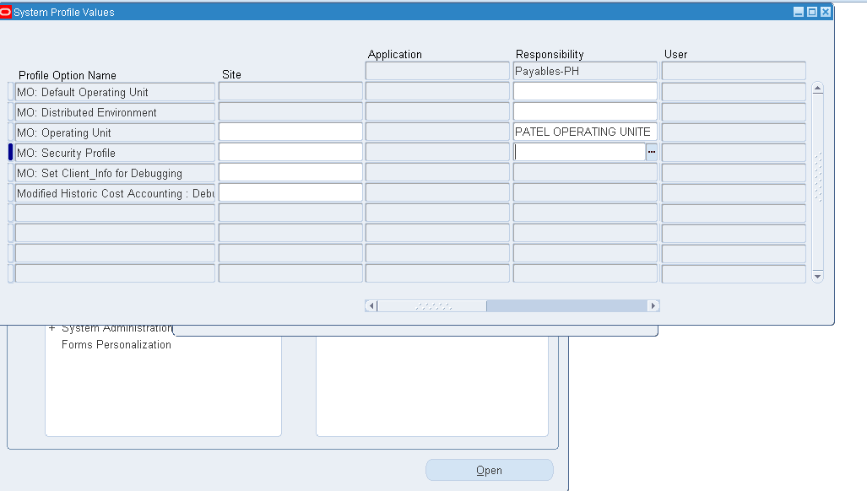
Task: Expand the System Administration tree node
Action: (x=52, y=328)
